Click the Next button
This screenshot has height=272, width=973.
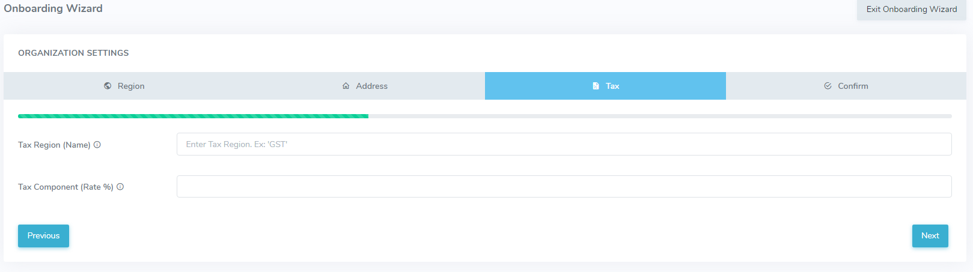tap(930, 236)
